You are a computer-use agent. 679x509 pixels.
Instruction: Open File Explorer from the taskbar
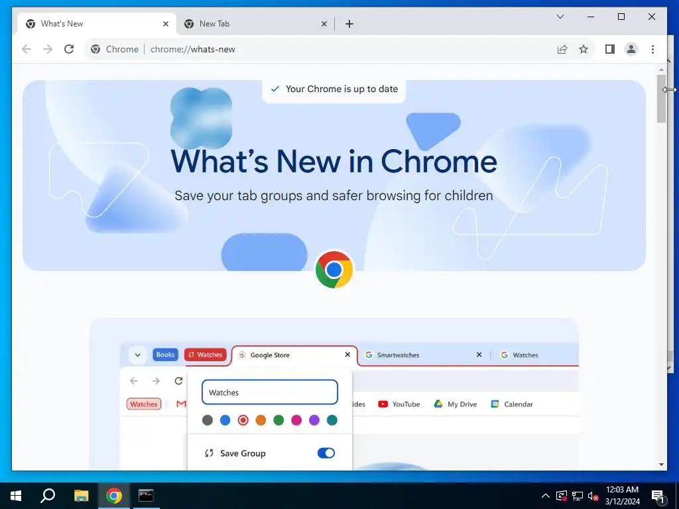click(x=81, y=496)
